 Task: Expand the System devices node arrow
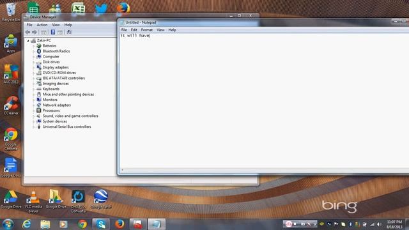click(x=34, y=121)
